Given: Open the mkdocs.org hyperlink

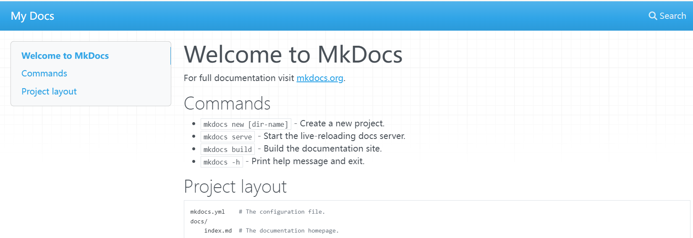Looking at the screenshot, I should coord(320,78).
